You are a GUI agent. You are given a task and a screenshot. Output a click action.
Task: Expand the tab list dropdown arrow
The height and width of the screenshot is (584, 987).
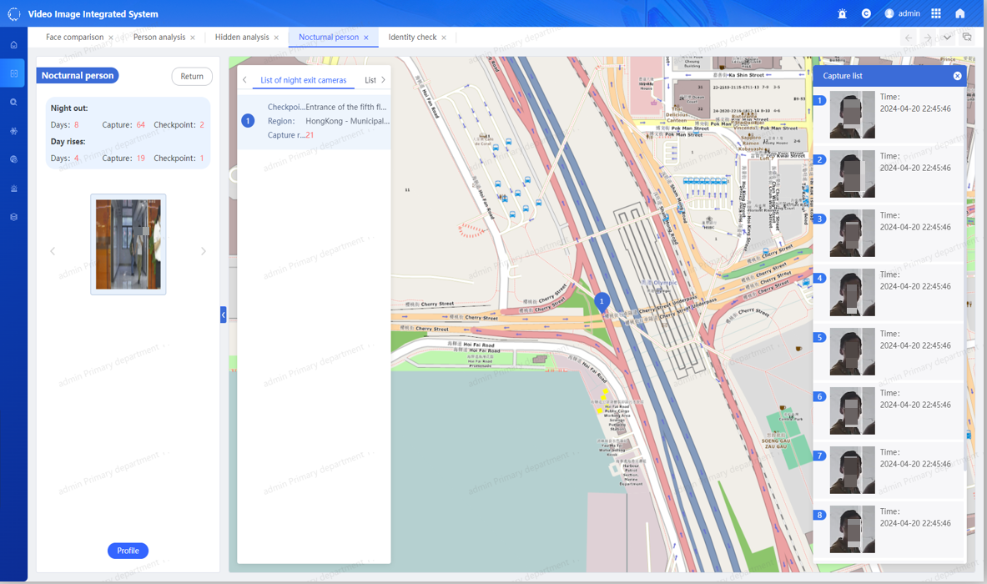(947, 38)
